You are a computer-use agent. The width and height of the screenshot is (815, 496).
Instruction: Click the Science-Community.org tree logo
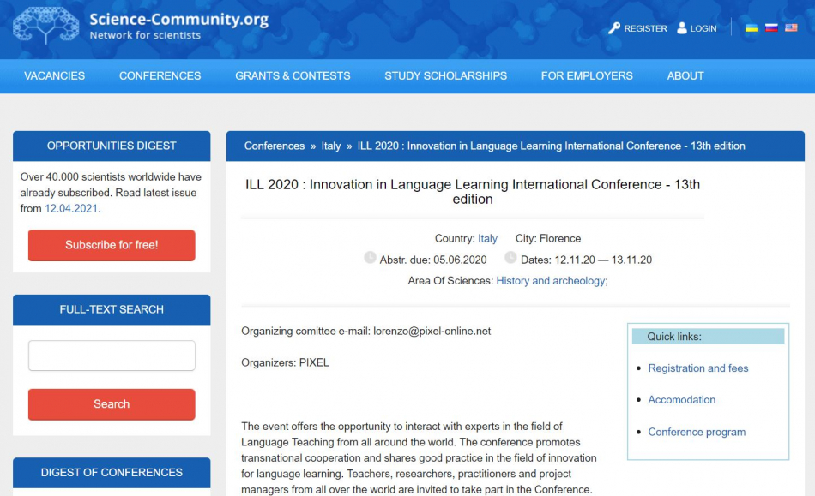click(x=45, y=26)
